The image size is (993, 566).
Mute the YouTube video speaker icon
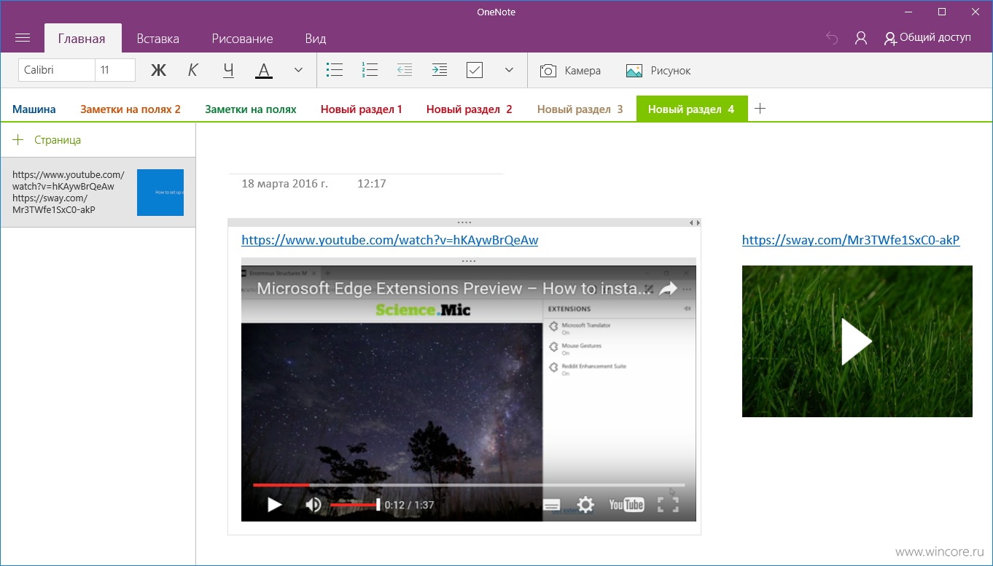pos(314,505)
